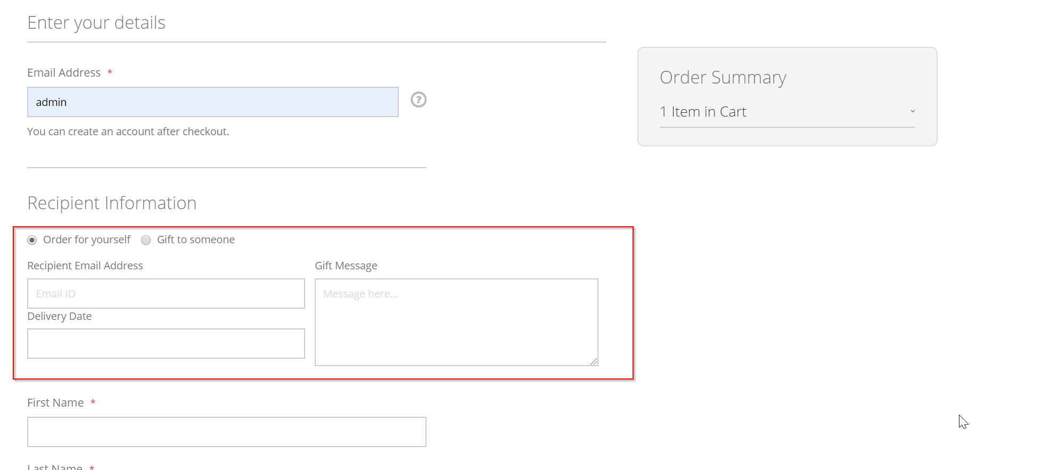This screenshot has height=470, width=1042.
Task: Click the empty Delivery Date input box
Action: point(166,344)
